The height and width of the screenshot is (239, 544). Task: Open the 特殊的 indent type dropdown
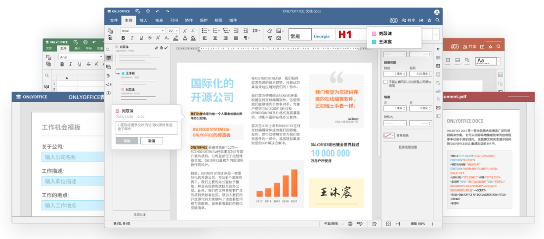[x=395, y=123]
